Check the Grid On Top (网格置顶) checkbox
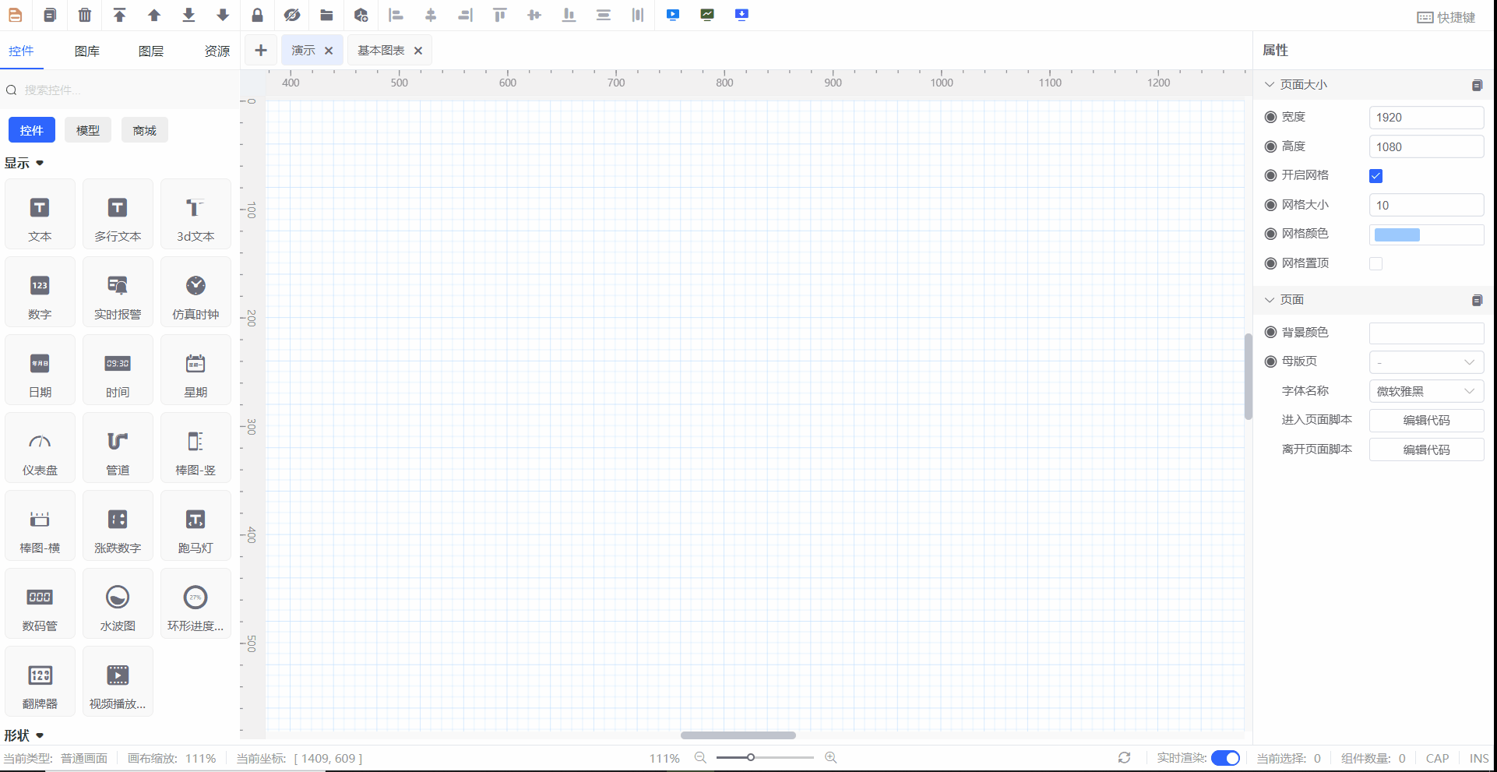Screen dimensions: 1497x772 [1375, 264]
